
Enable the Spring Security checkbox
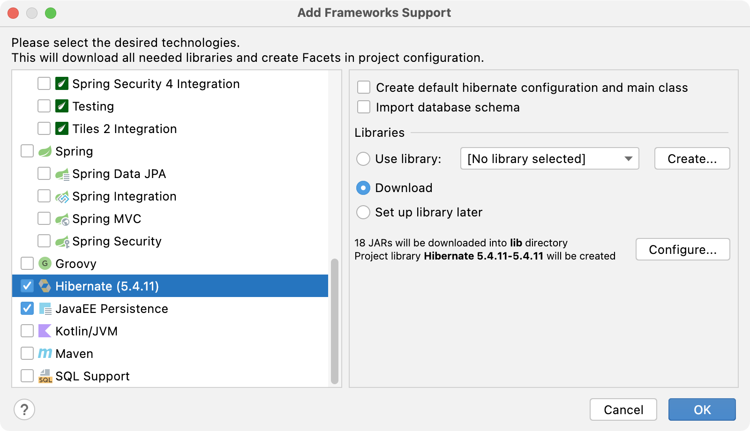(44, 241)
